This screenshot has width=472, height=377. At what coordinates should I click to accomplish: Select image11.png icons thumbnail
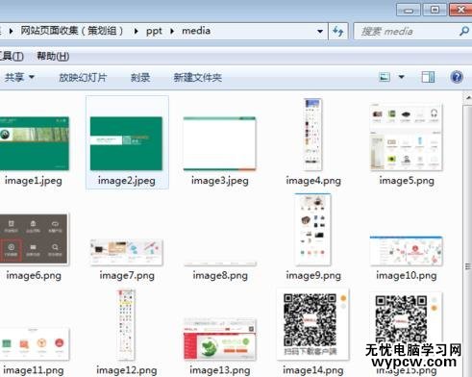34,343
